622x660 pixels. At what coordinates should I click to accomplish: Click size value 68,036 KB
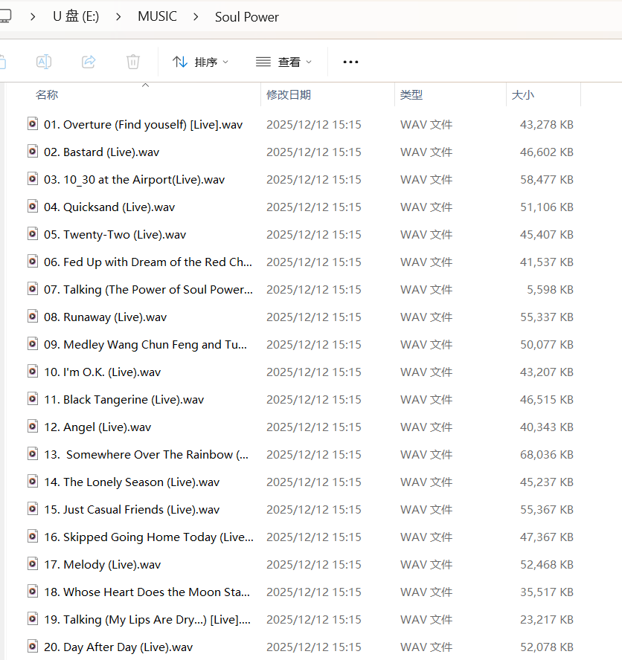tap(547, 455)
